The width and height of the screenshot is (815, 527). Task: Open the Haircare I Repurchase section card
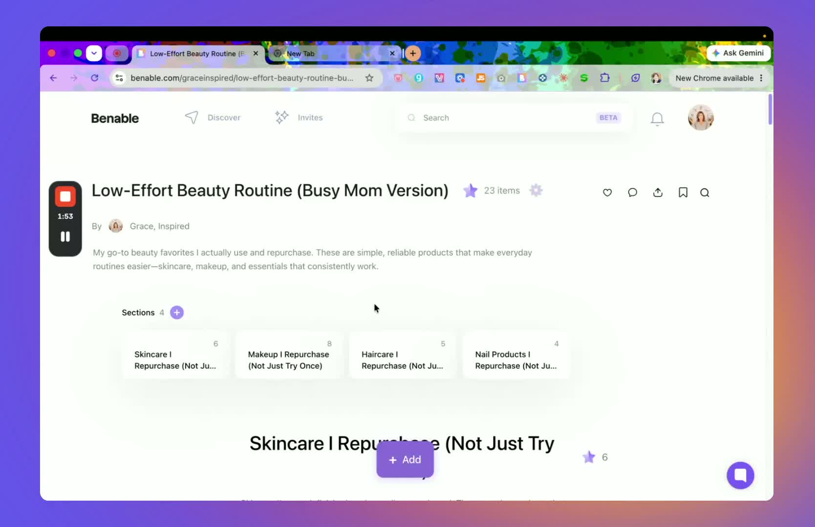click(x=403, y=355)
